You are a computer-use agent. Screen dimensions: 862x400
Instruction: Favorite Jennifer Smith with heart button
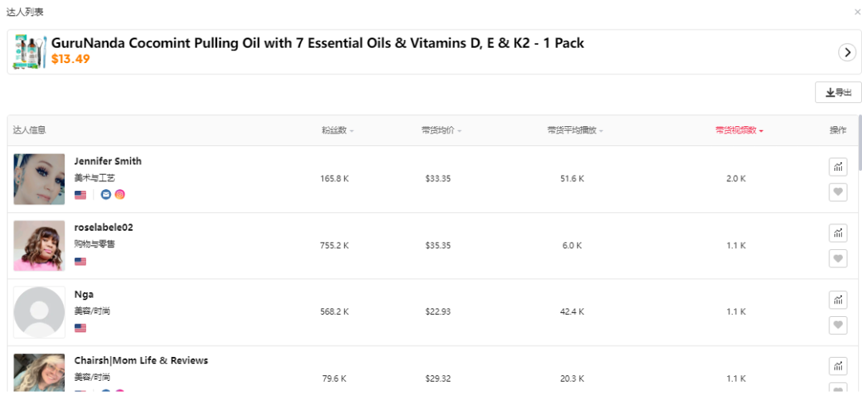click(837, 192)
